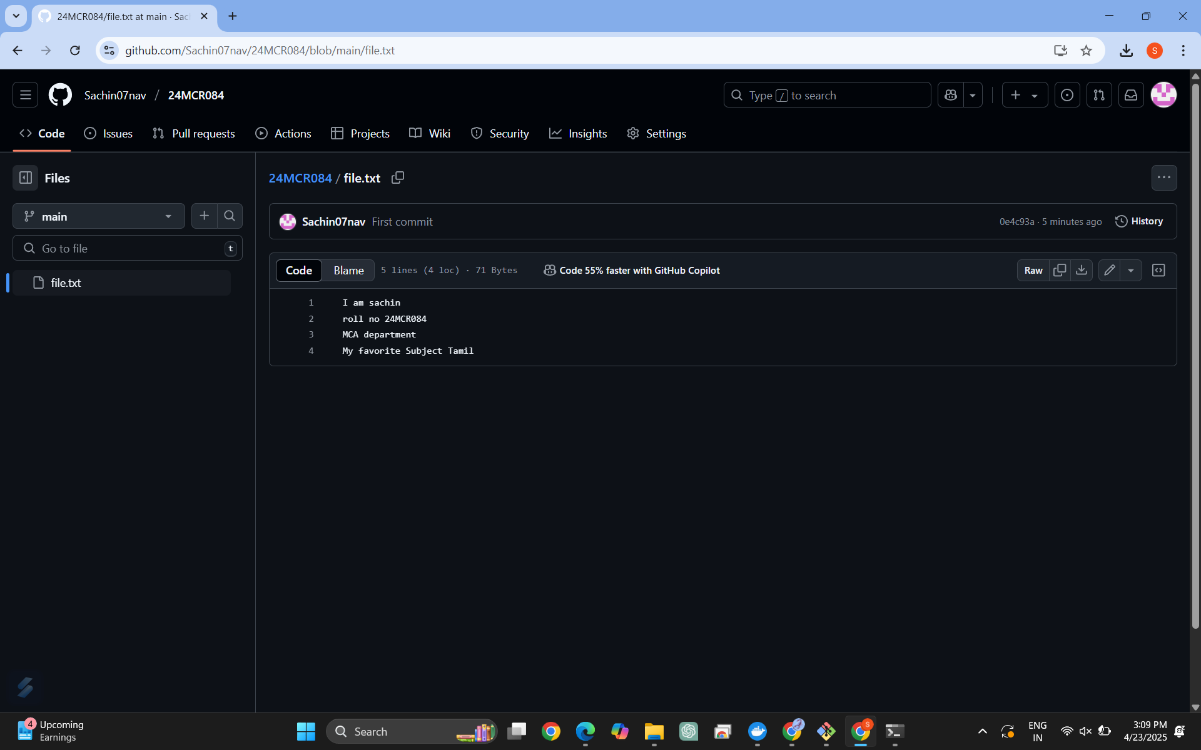This screenshot has height=750, width=1201.
Task: Collapse the Files side panel
Action: (26, 178)
